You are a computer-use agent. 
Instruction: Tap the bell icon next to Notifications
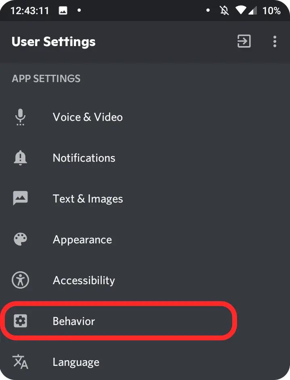tap(20, 158)
